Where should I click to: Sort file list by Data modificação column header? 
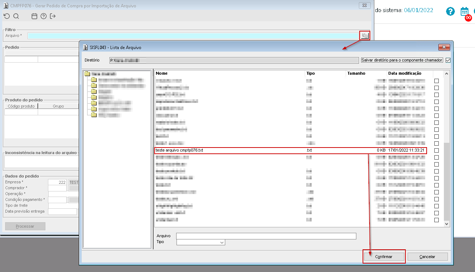click(x=410, y=74)
